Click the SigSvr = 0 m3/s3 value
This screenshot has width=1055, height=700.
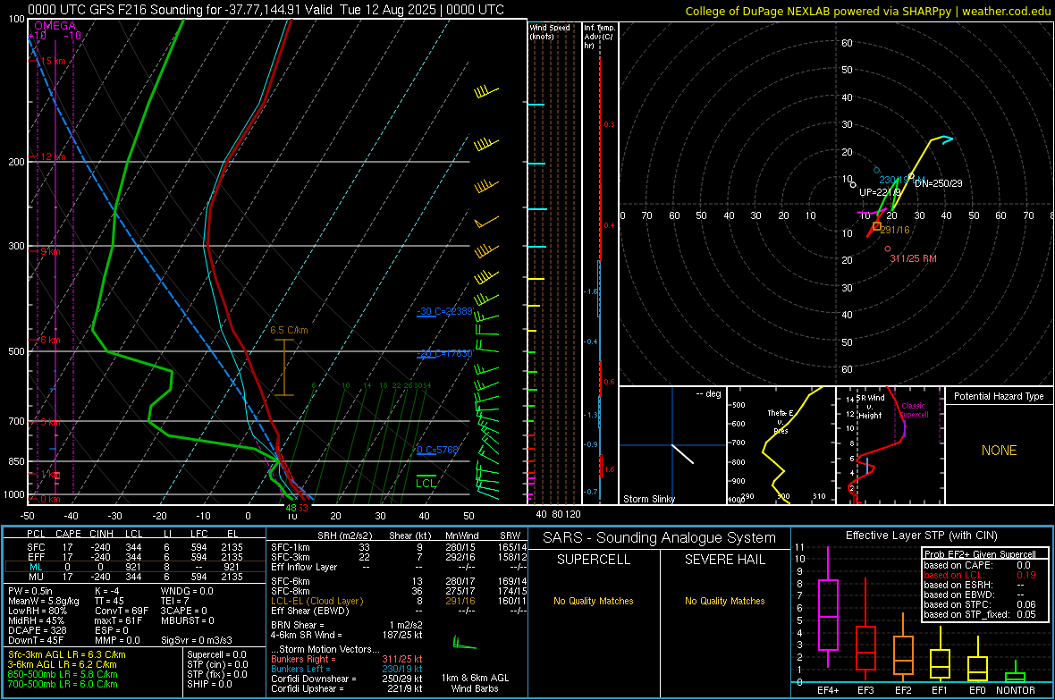(x=196, y=640)
